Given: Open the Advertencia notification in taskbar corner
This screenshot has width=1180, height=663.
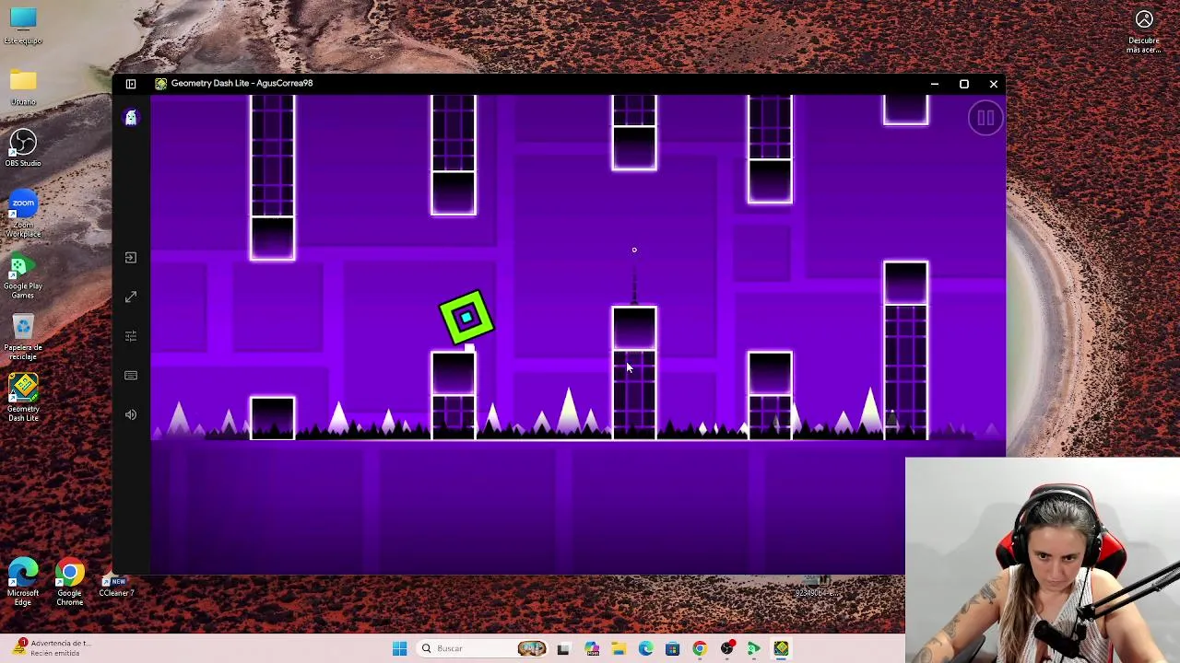Looking at the screenshot, I should (53, 647).
